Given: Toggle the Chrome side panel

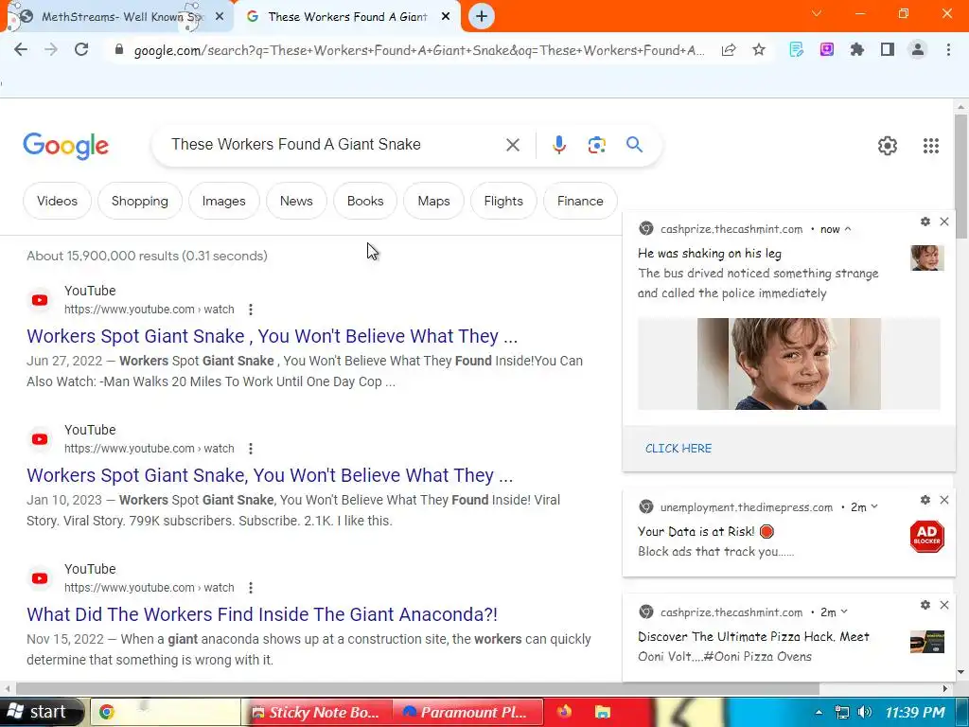Looking at the screenshot, I should pyautogui.click(x=888, y=50).
